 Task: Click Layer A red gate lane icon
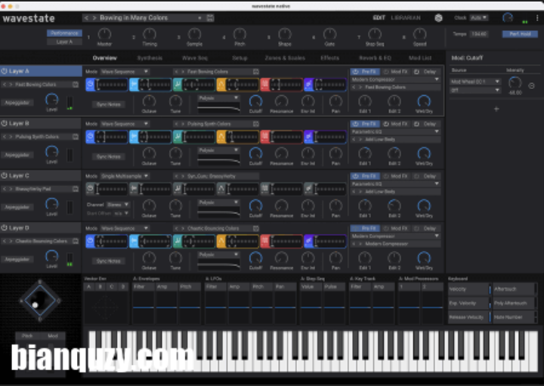[264, 84]
